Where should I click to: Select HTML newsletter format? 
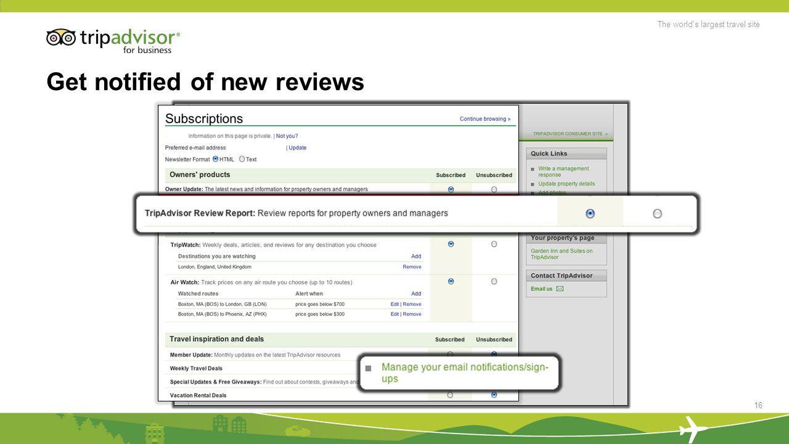coord(216,158)
